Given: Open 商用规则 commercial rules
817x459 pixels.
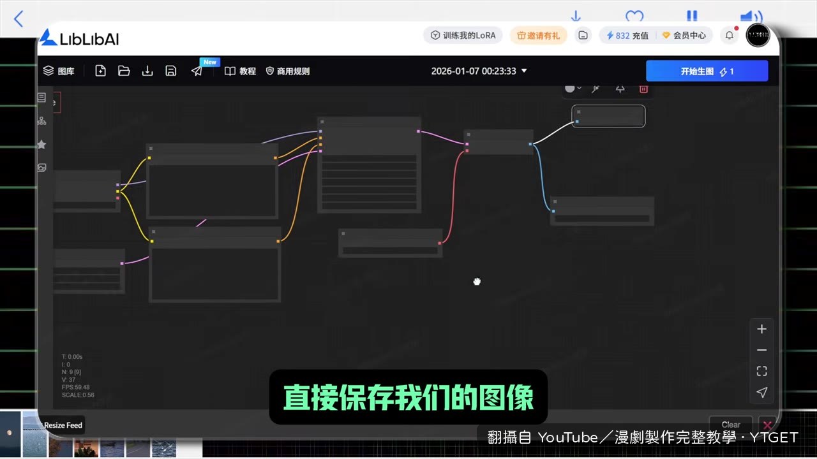Looking at the screenshot, I should (287, 71).
